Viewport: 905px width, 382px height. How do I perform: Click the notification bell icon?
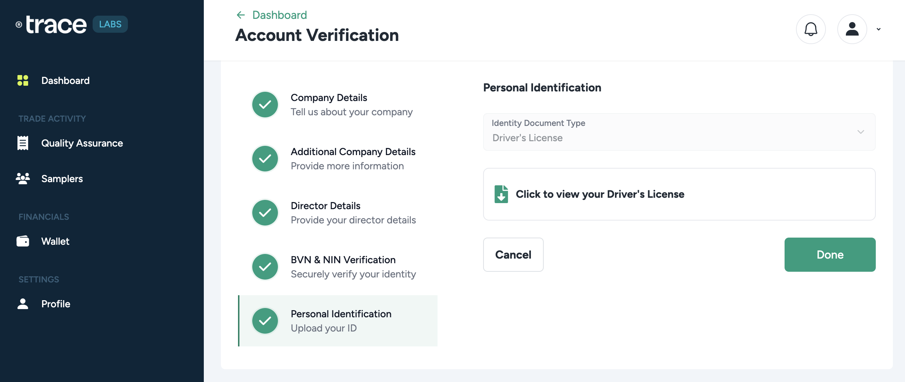[811, 29]
